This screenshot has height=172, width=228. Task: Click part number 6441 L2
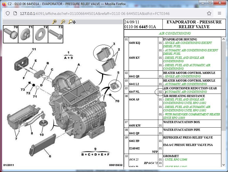(x=134, y=84)
